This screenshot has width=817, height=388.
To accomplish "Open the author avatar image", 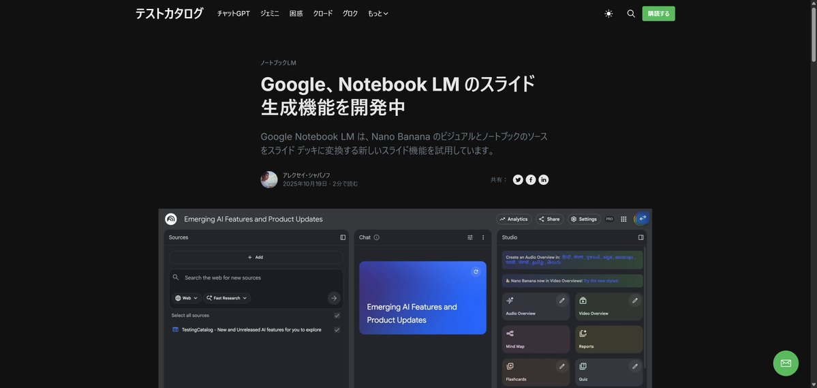I will click(x=269, y=179).
